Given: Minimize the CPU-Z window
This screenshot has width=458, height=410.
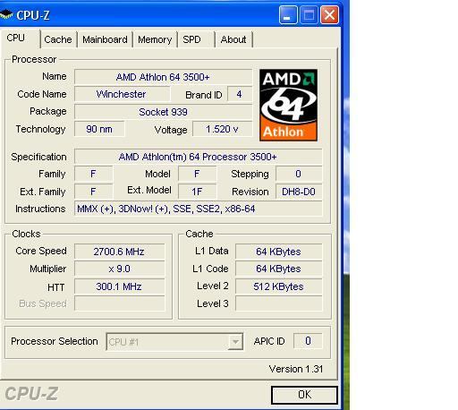Looking at the screenshot, I should tap(288, 14).
